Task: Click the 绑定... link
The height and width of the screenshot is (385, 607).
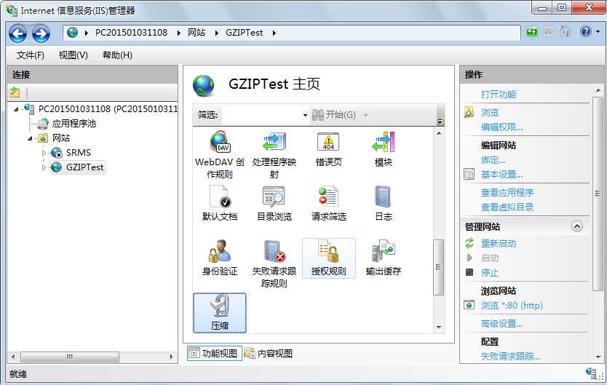Action: tap(493, 160)
